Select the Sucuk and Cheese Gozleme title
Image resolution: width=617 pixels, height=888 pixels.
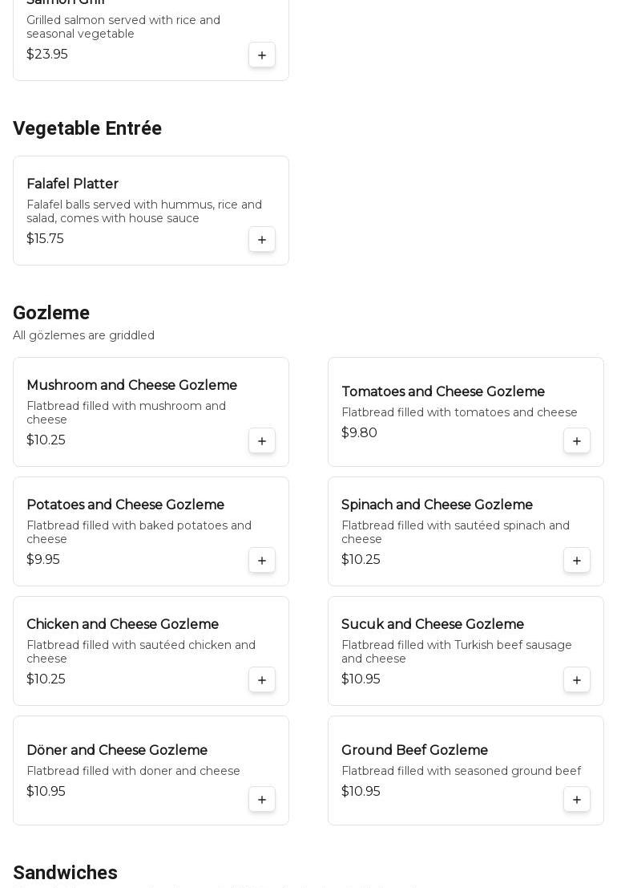[x=433, y=625]
